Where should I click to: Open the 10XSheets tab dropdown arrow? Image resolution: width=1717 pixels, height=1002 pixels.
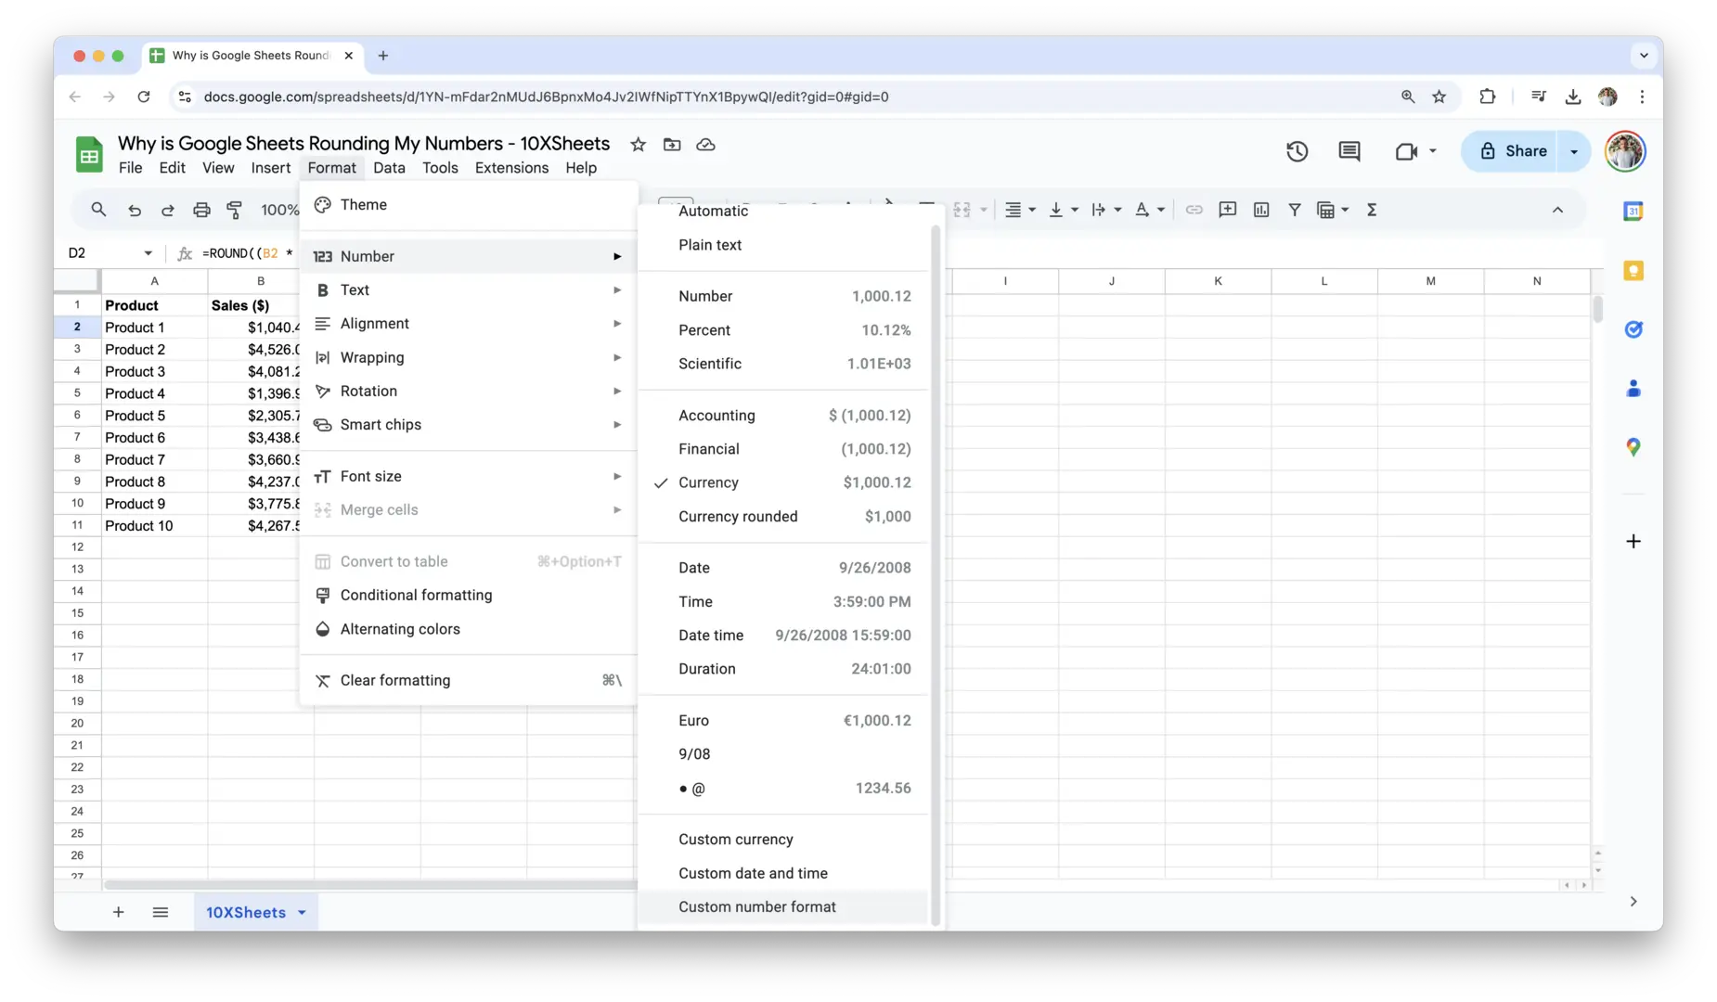(302, 913)
